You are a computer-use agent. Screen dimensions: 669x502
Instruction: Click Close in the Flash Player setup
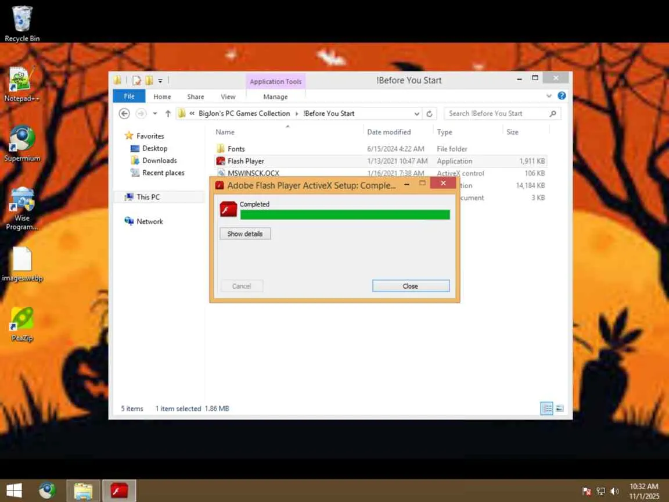pos(411,286)
